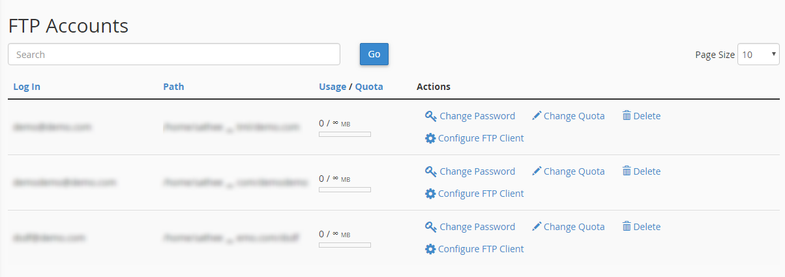
Task: Click Configure FTP Client in second row
Action: point(481,194)
